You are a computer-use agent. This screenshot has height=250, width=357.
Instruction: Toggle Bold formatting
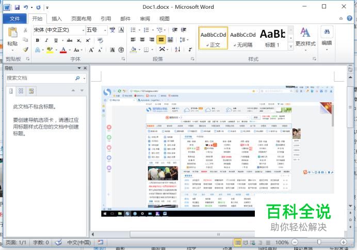37,40
